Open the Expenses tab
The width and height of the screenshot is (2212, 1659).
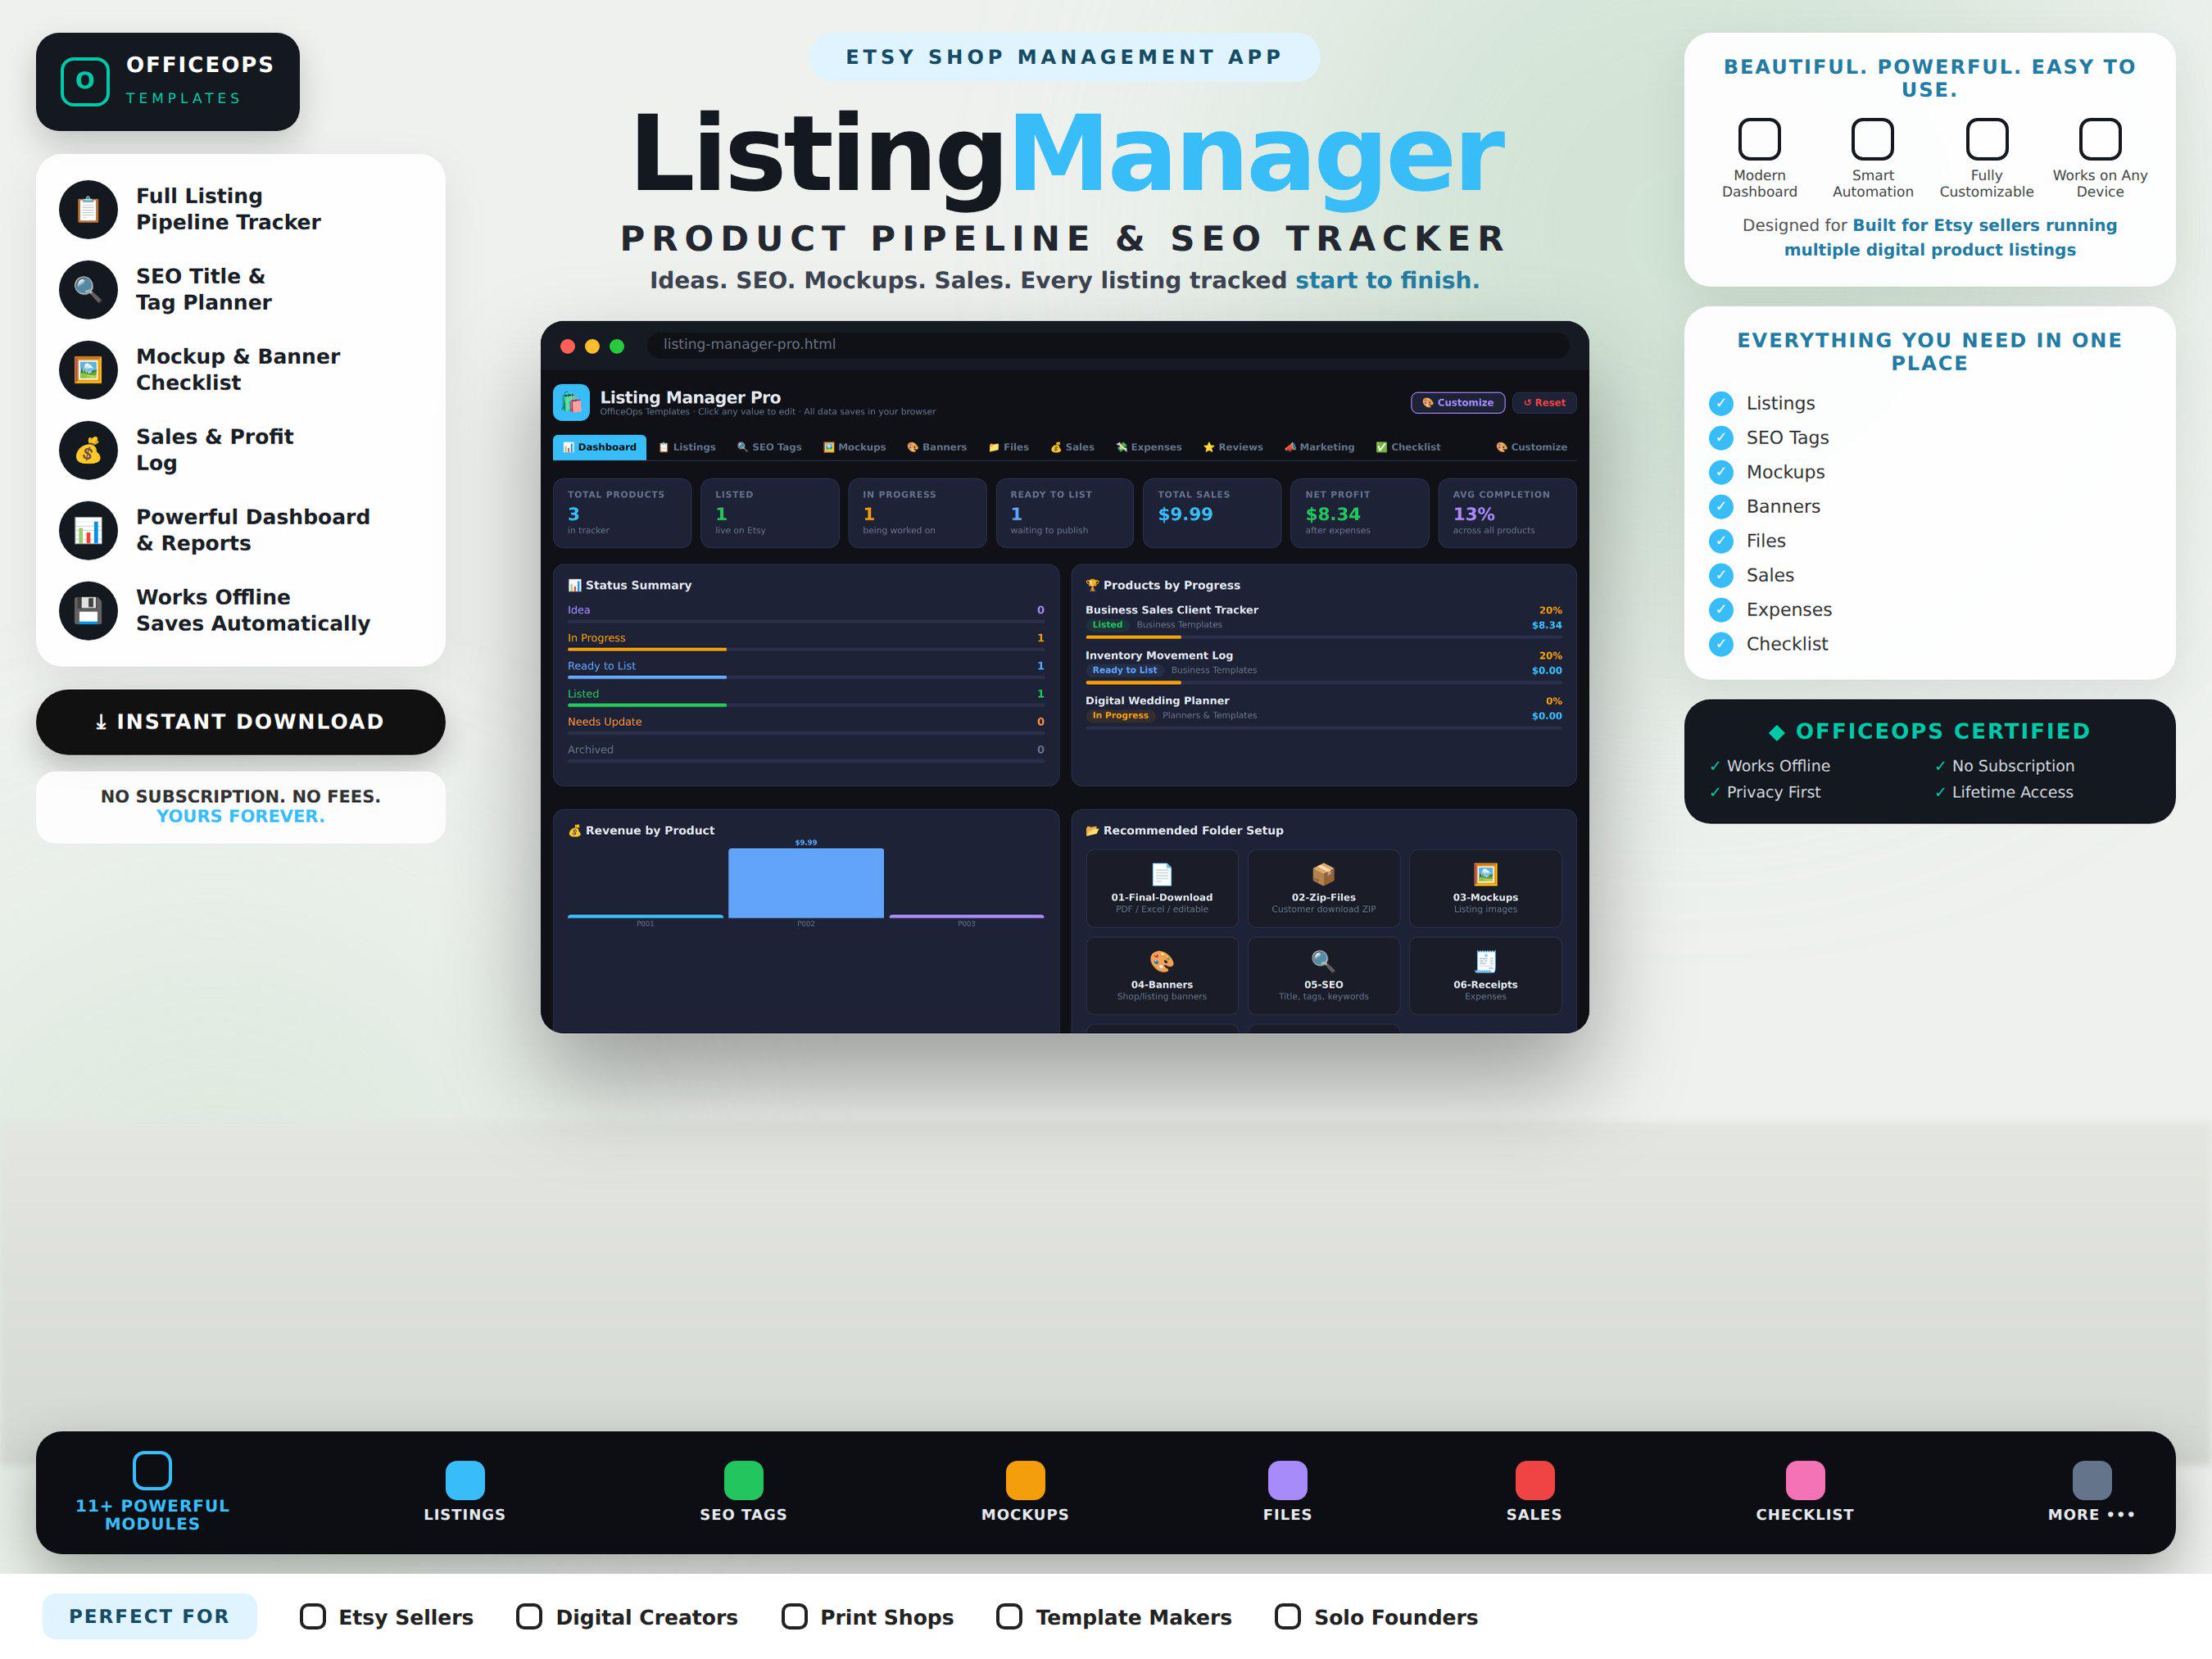[x=1149, y=447]
